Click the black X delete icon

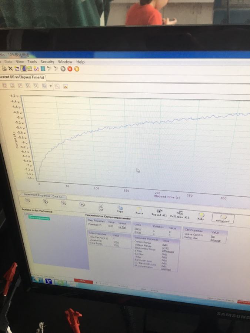point(10,68)
